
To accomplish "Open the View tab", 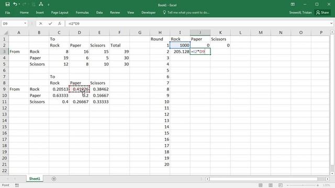I will point(130,13).
